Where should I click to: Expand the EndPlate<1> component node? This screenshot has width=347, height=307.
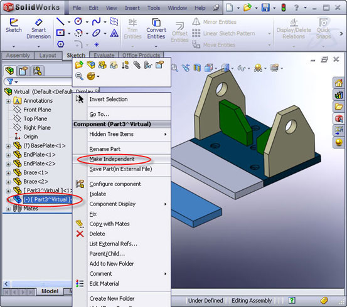[8, 155]
